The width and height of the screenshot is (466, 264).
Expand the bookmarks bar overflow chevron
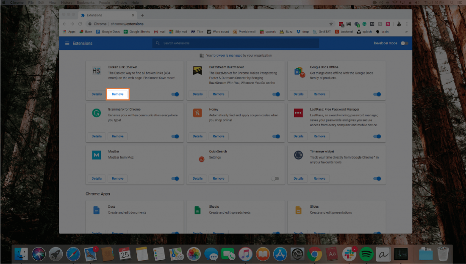click(x=406, y=31)
